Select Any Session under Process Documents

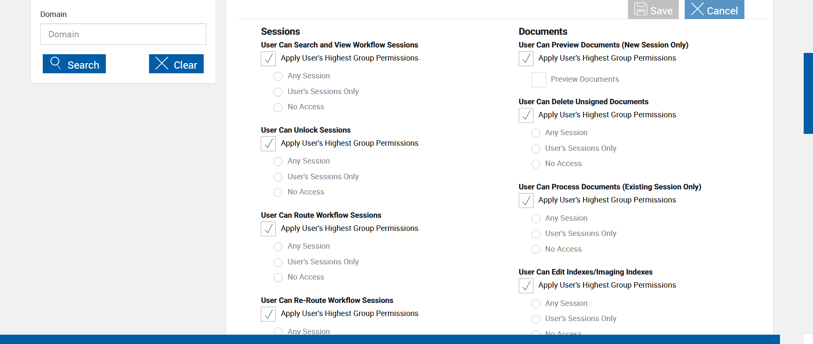536,219
